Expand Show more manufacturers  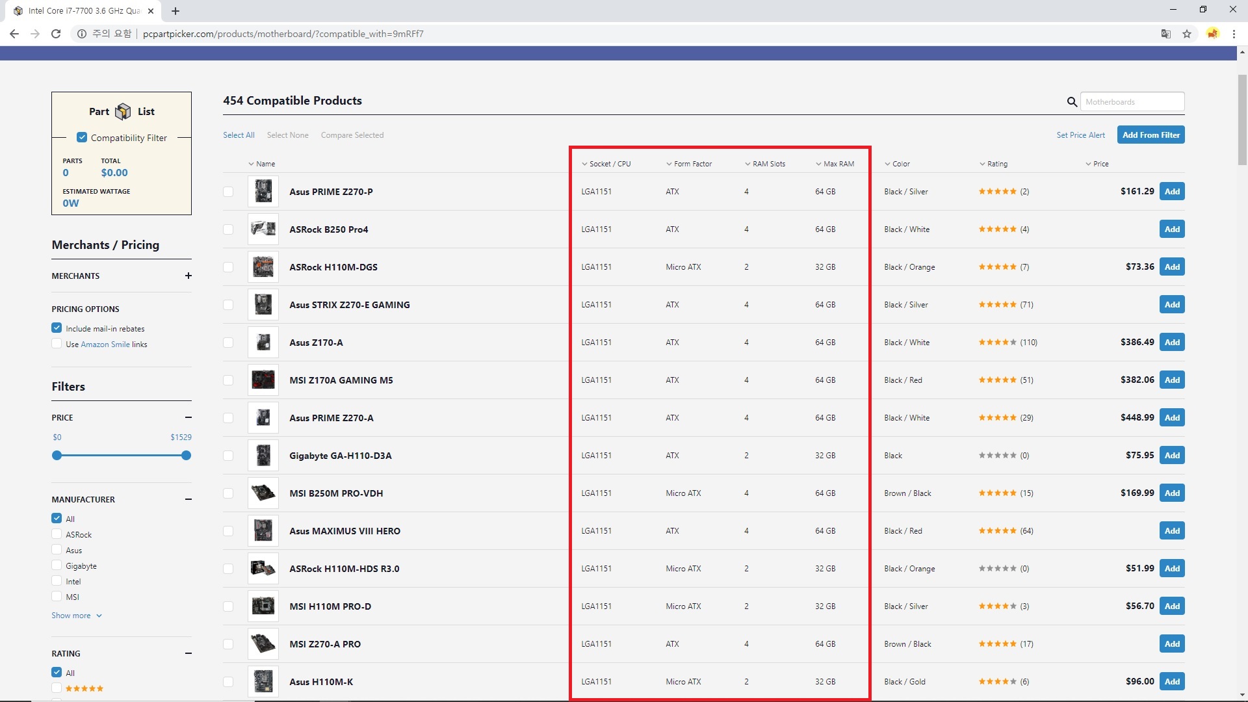pos(77,616)
